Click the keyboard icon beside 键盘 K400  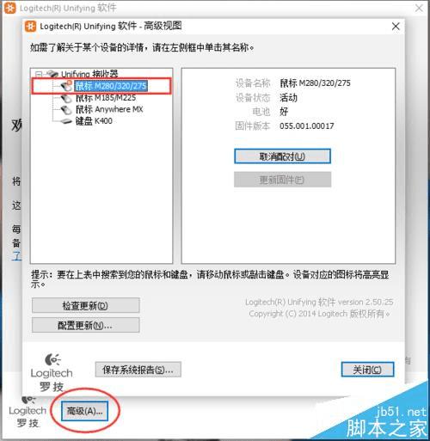point(66,121)
